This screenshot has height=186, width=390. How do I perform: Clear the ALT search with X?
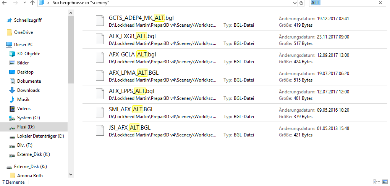[x=380, y=3]
